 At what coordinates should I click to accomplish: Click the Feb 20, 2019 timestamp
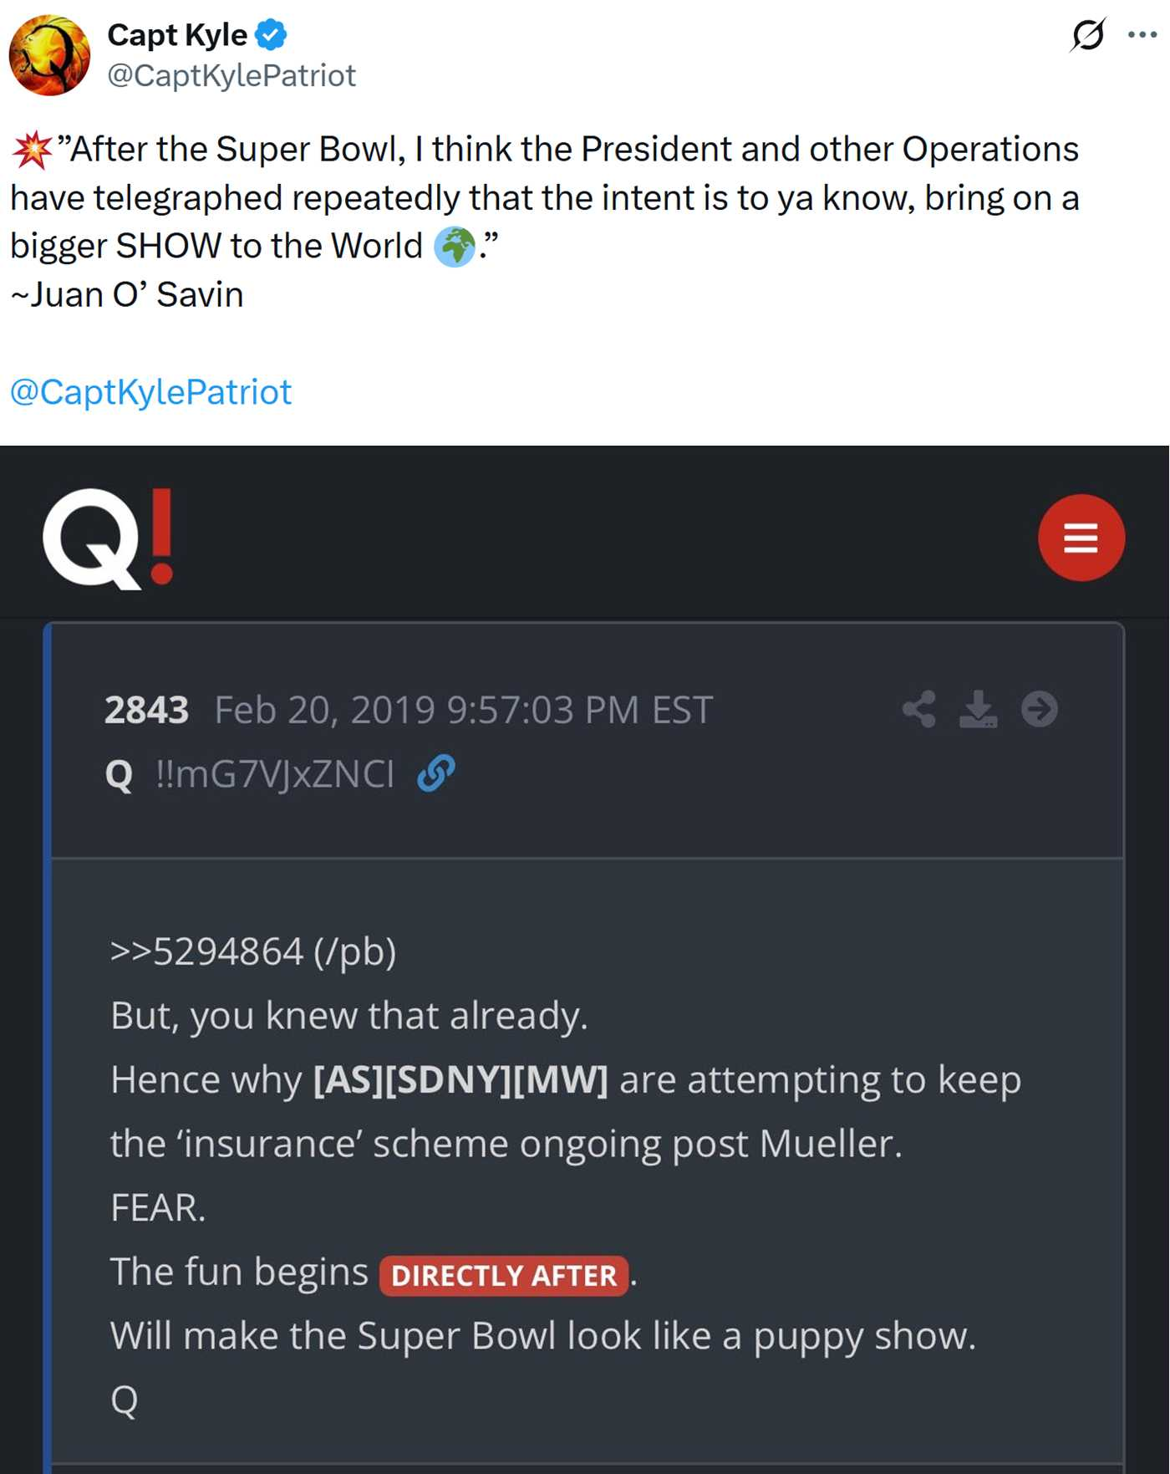click(463, 711)
